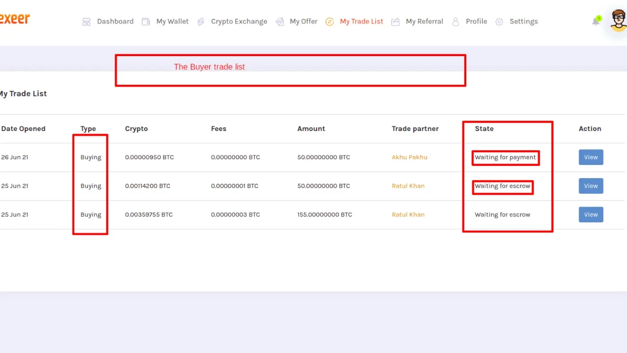Click the exeer logo
The height and width of the screenshot is (353, 627).
click(14, 19)
